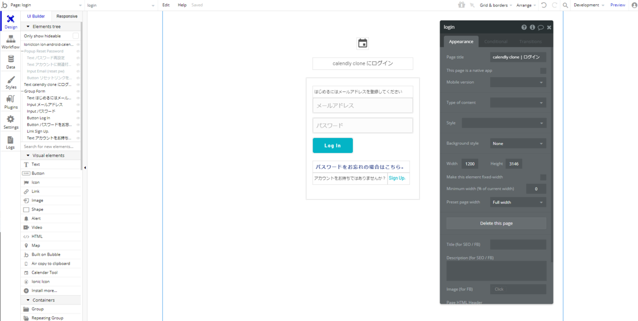The image size is (638, 321).
Task: Pick HTML from visual elements
Action: point(52,236)
